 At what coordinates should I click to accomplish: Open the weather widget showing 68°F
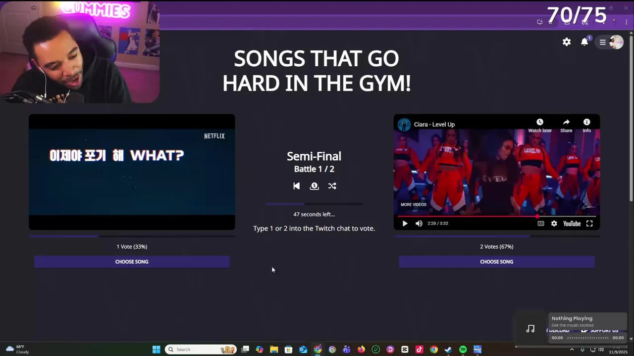(17, 350)
